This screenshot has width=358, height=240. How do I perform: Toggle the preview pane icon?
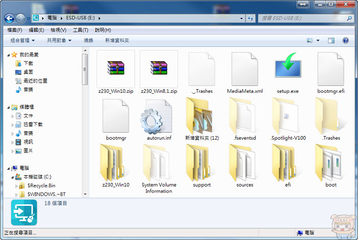pyautogui.click(x=331, y=40)
